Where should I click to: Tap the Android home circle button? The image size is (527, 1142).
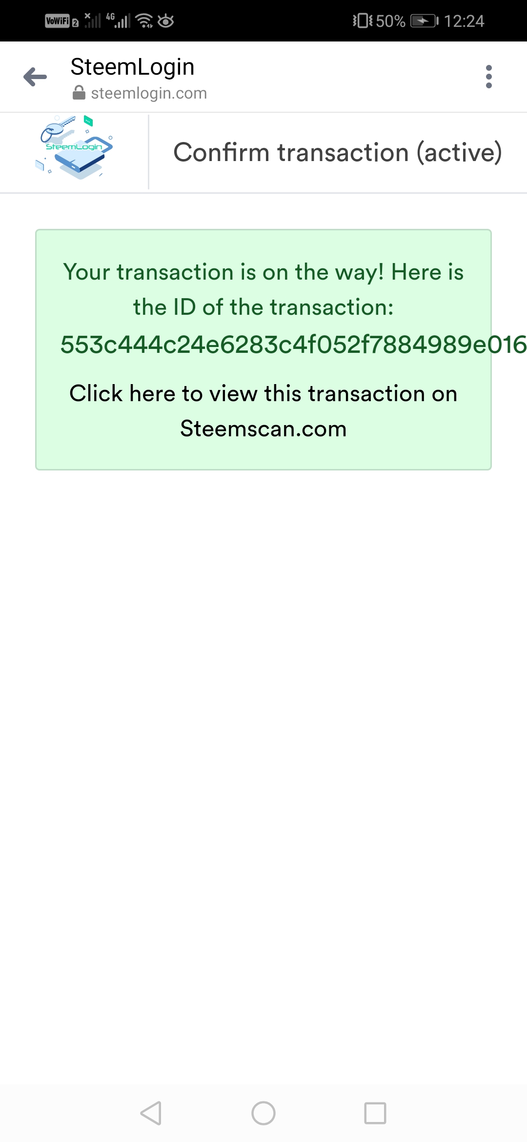[263, 1113]
